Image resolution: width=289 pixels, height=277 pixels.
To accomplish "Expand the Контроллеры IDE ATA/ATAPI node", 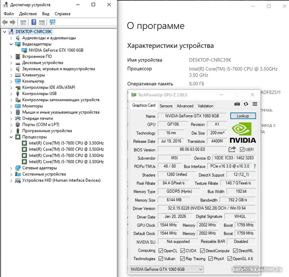I will point(11,88).
